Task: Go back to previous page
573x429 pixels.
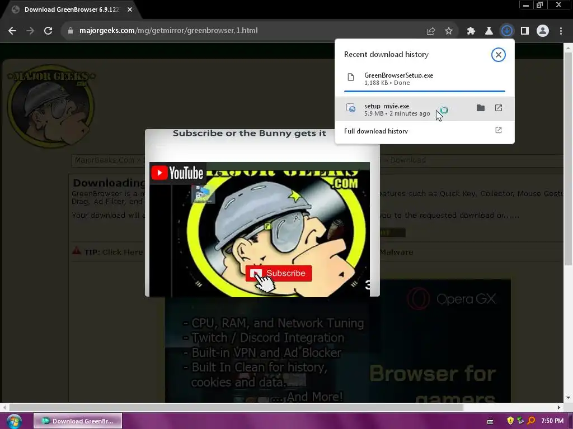Action: click(x=12, y=31)
